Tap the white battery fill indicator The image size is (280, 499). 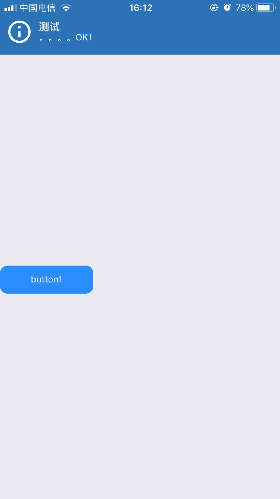tap(264, 7)
